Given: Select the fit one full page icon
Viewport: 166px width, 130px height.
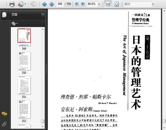Looking at the screenshot, I should click(x=116, y=4).
